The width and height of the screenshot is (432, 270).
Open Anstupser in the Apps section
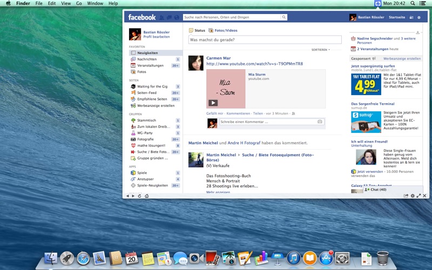156,179
